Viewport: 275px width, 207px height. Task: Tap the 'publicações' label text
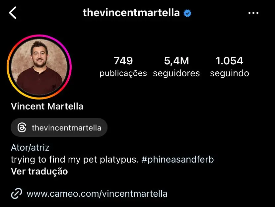tap(123, 73)
